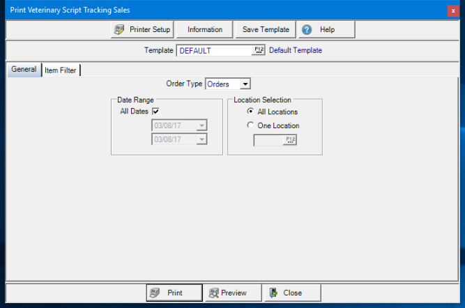Screen dimensions: 465x308
Task: Open the end date dropdown
Action: (201, 139)
